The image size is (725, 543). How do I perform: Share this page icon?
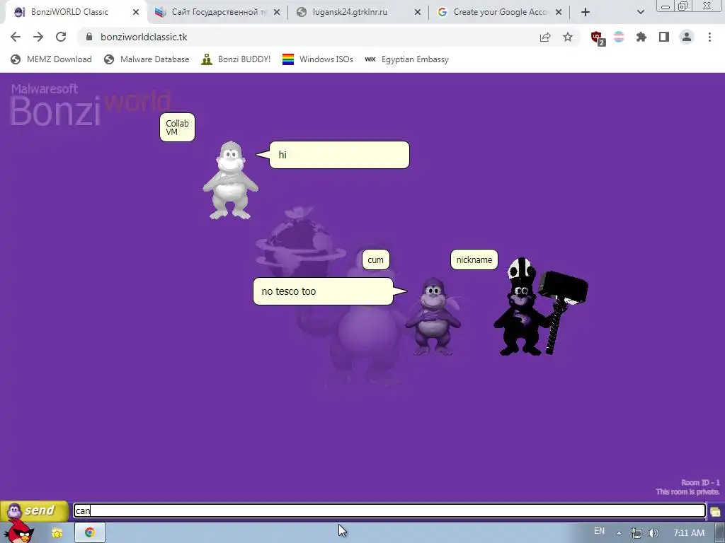545,37
